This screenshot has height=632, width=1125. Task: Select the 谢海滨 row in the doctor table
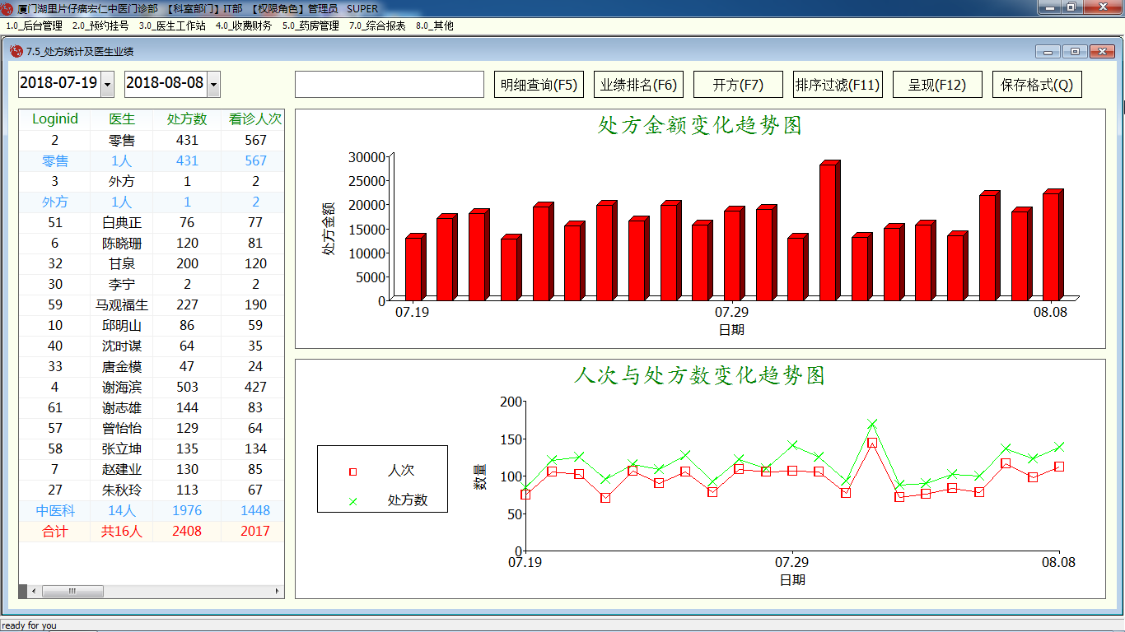coord(122,387)
